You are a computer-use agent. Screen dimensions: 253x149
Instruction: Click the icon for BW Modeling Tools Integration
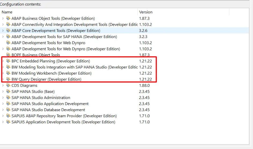pyautogui.click(x=8, y=67)
